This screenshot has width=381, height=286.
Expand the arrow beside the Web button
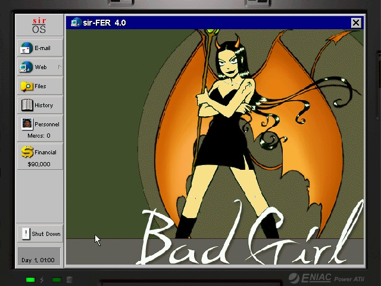tap(59, 67)
